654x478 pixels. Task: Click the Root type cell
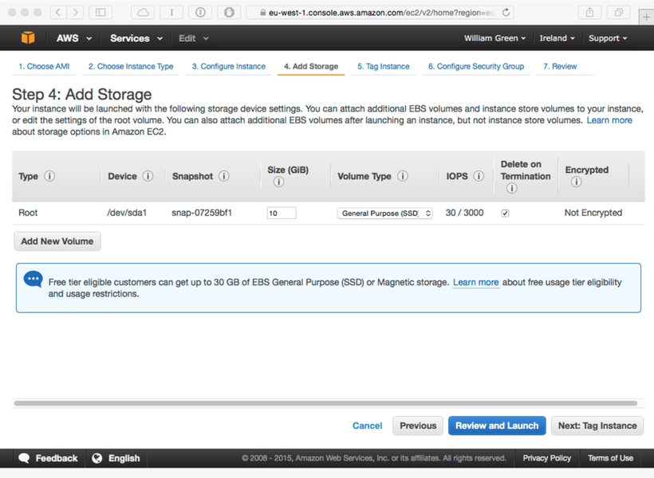coord(28,213)
